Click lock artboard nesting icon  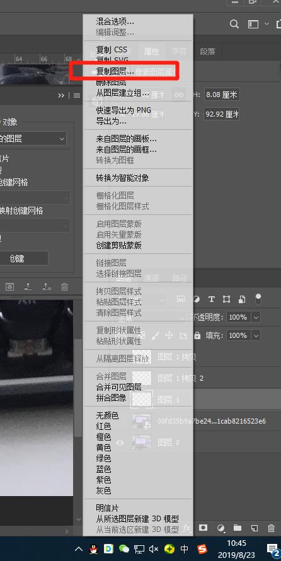183,335
